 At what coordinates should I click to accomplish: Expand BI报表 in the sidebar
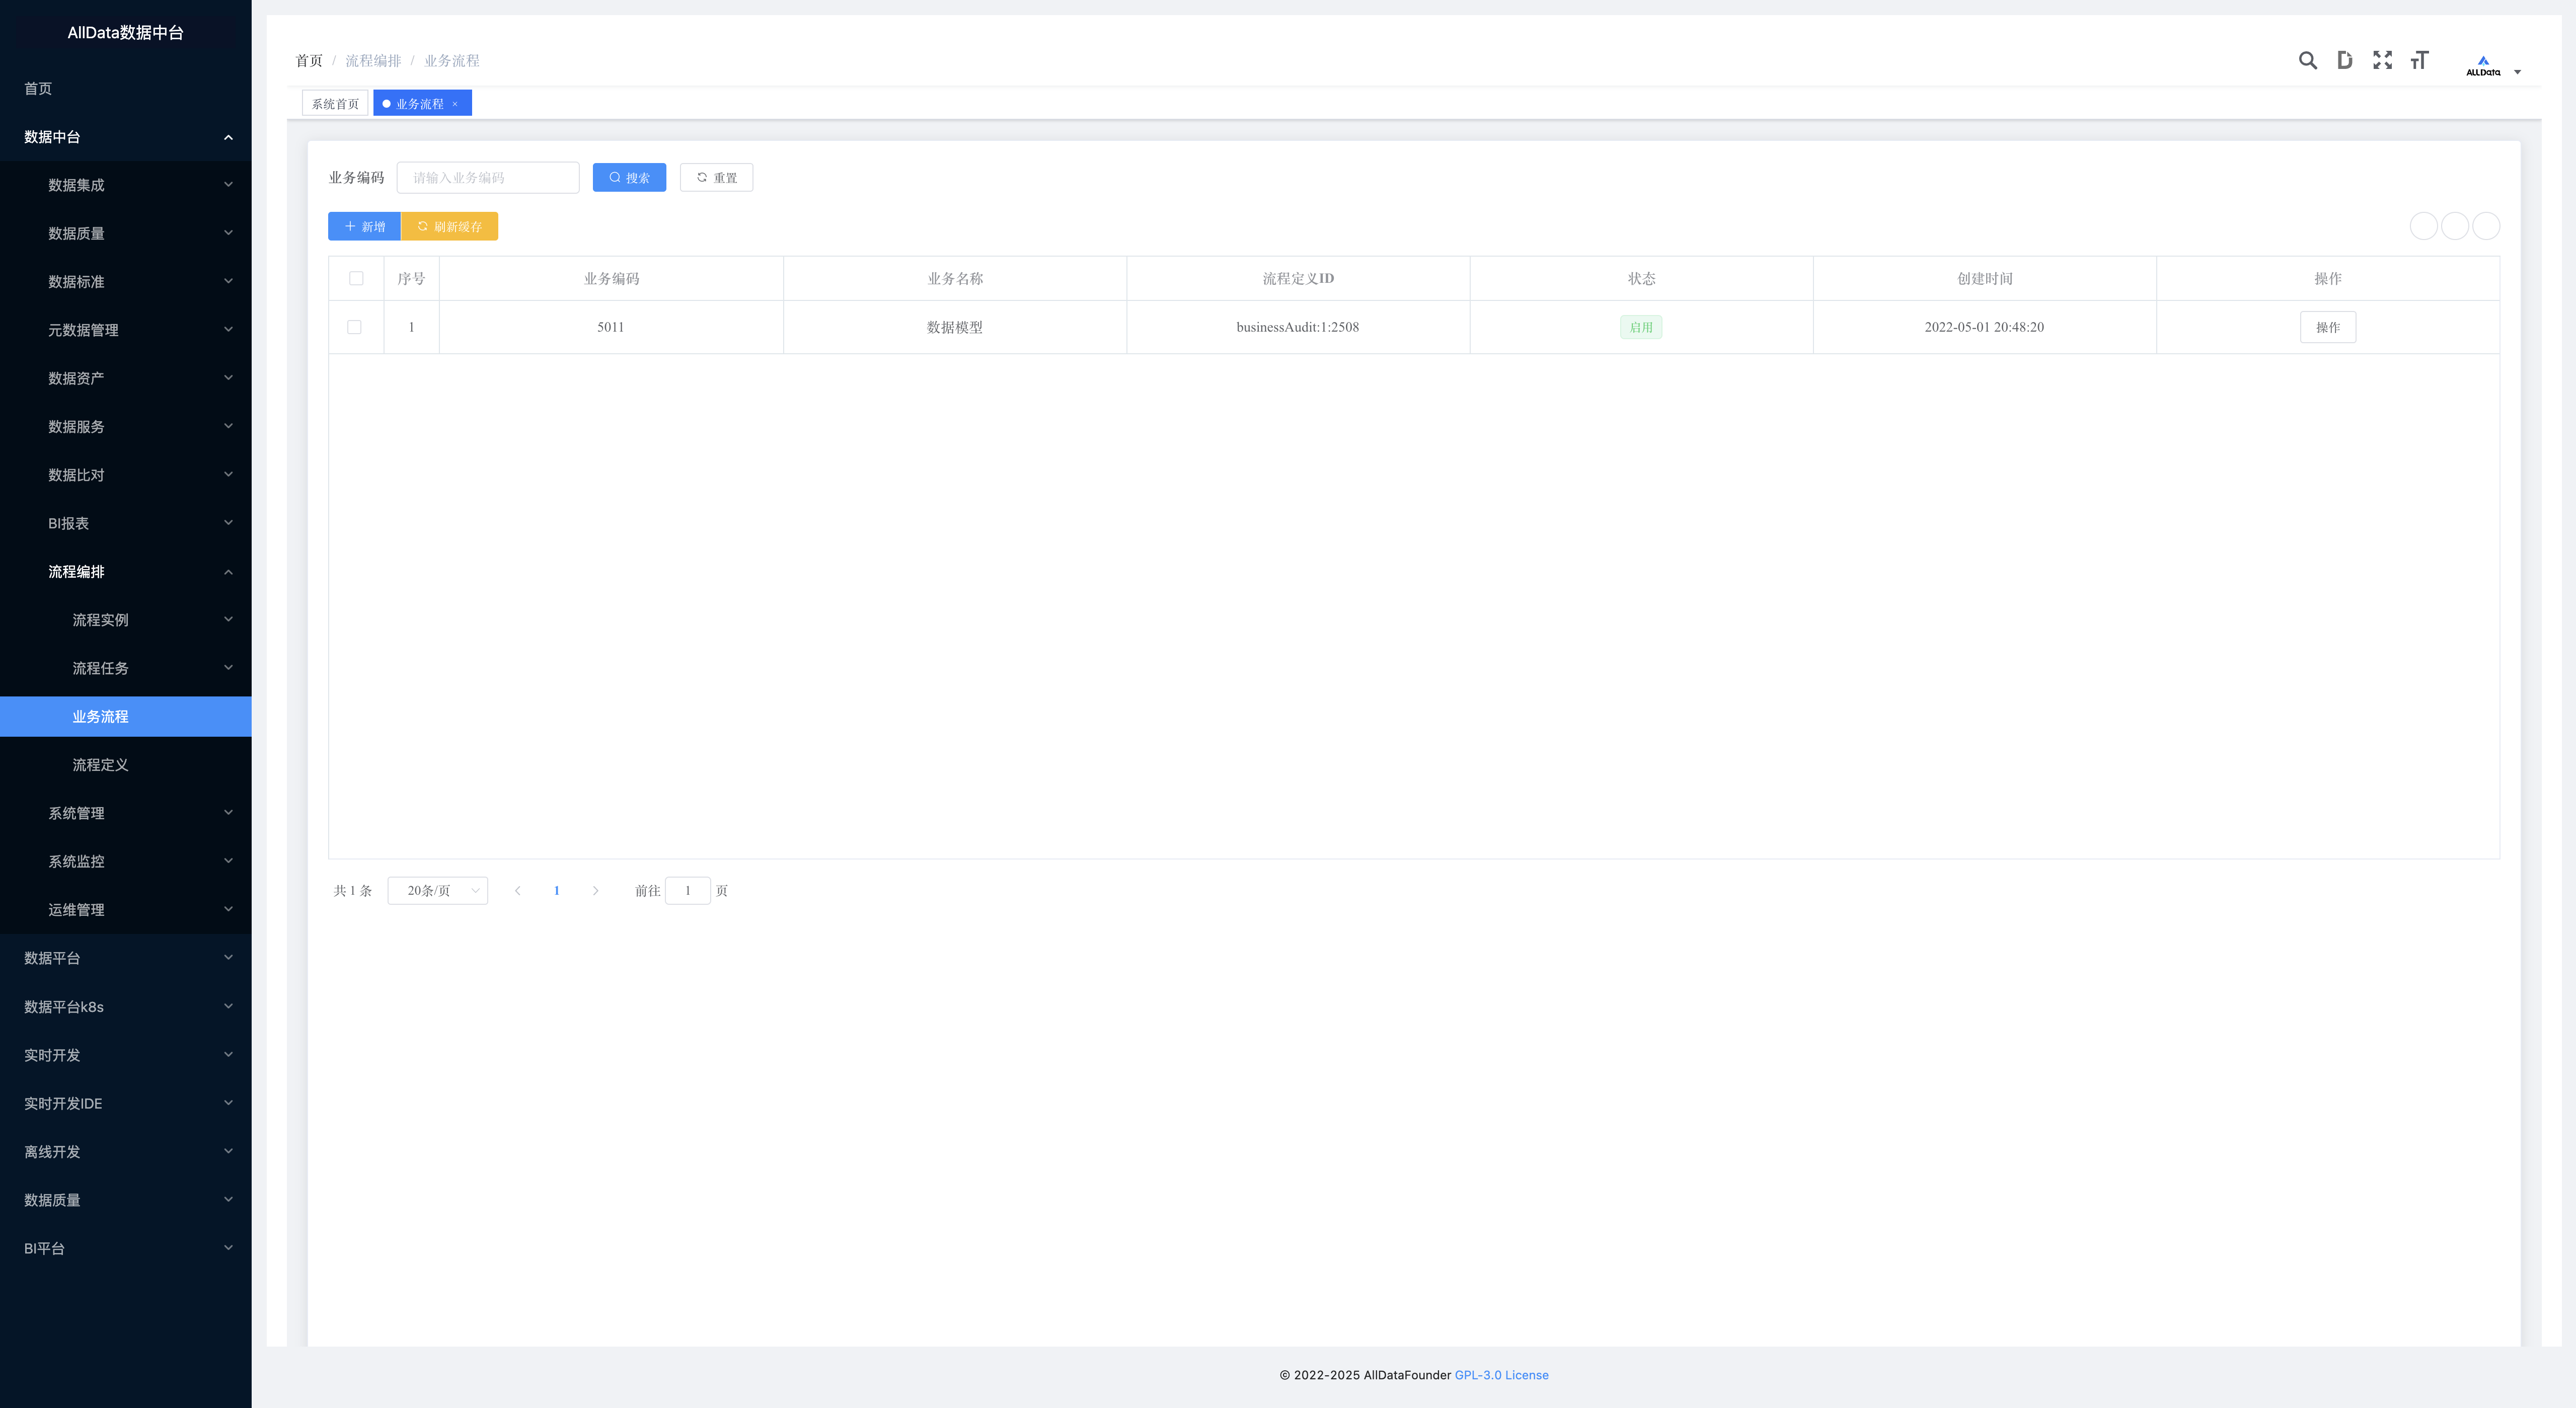pyautogui.click(x=126, y=523)
